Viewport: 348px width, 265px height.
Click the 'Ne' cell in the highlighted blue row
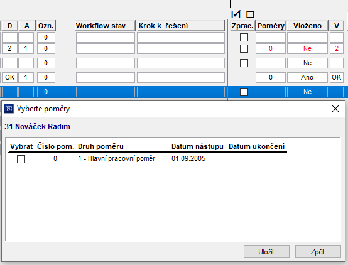307,92
